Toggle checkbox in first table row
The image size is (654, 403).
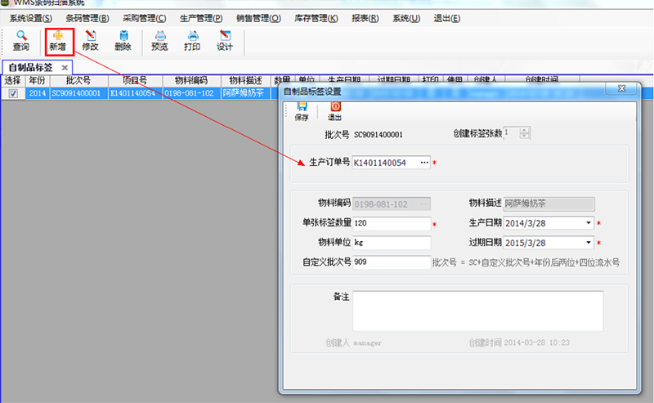pyautogui.click(x=12, y=94)
